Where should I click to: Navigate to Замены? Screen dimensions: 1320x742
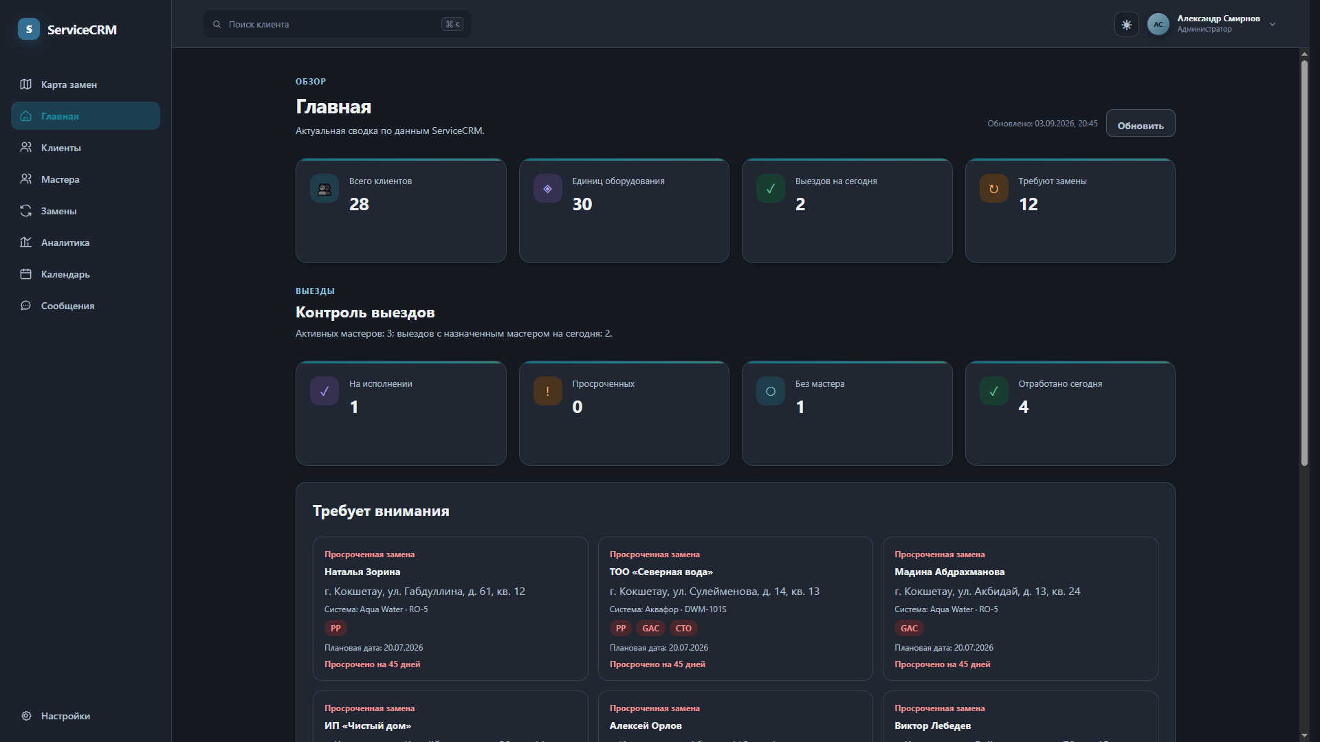click(x=85, y=211)
